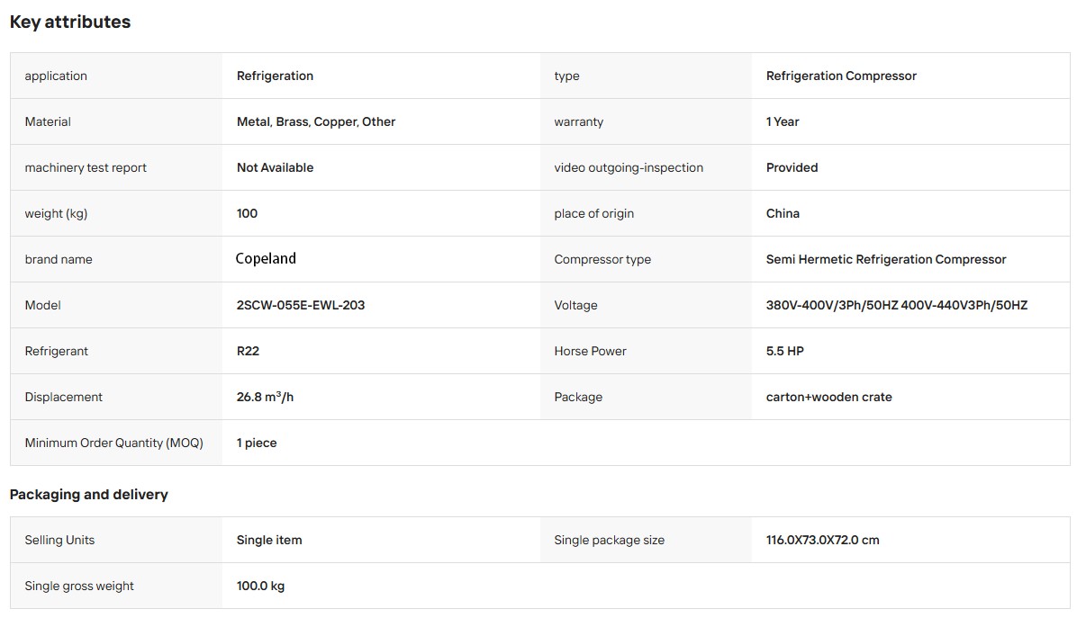Click the Key attributes heading
1077x618 pixels.
[x=70, y=22]
